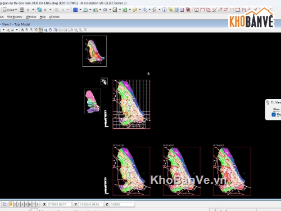This screenshot has width=281, height=211.
Task: Open the Element Information icon
Action: (164, 10)
